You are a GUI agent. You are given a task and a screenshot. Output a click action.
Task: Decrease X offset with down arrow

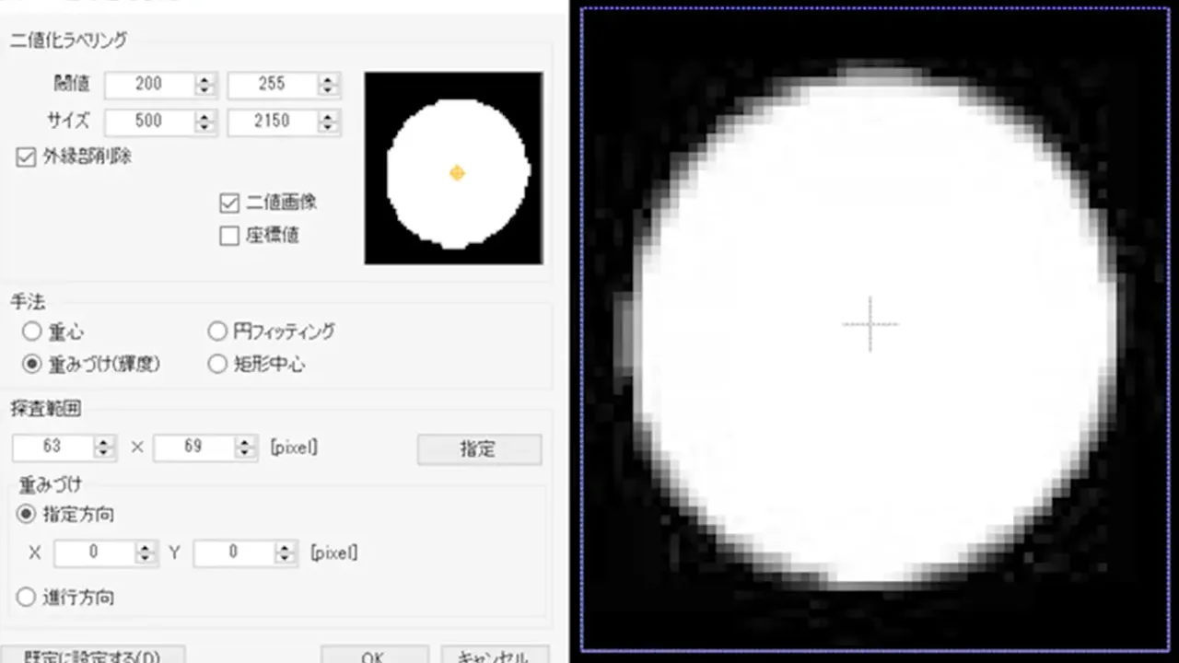click(146, 559)
